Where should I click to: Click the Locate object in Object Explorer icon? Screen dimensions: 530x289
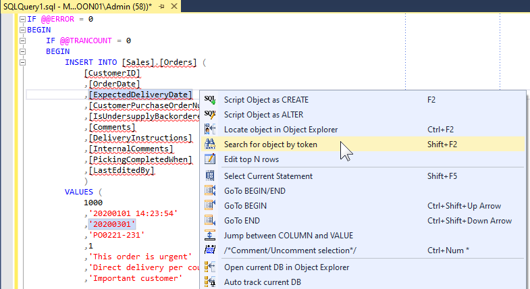pos(210,130)
